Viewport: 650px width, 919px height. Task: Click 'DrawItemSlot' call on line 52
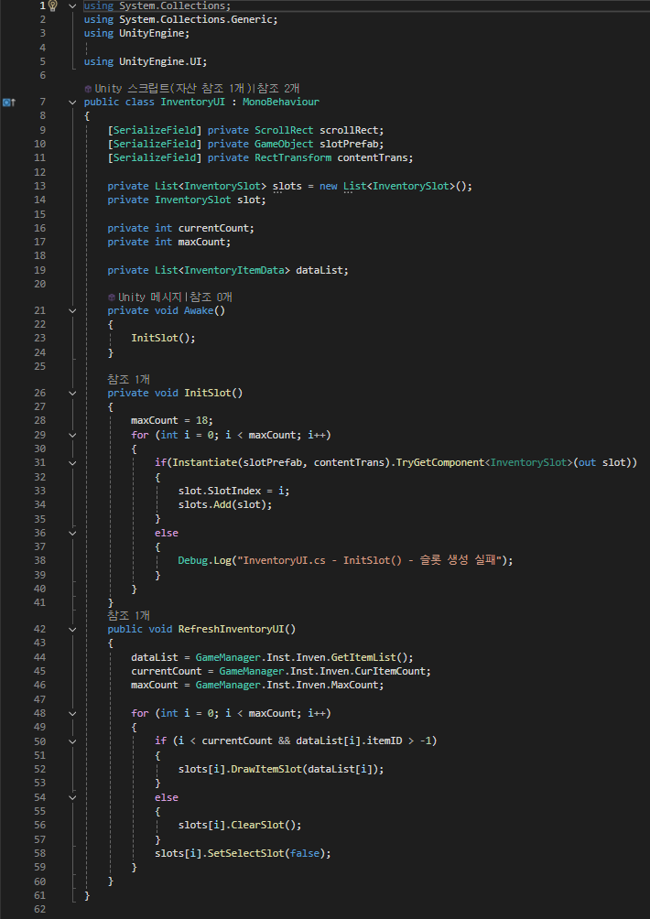pos(266,769)
